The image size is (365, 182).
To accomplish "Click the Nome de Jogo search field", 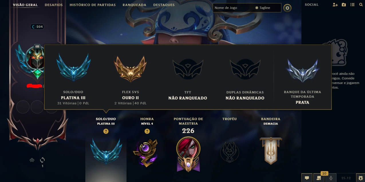I will [x=233, y=8].
